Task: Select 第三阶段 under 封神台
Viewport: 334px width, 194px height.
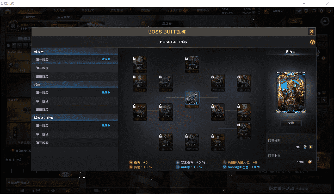Action: pyautogui.click(x=75, y=77)
